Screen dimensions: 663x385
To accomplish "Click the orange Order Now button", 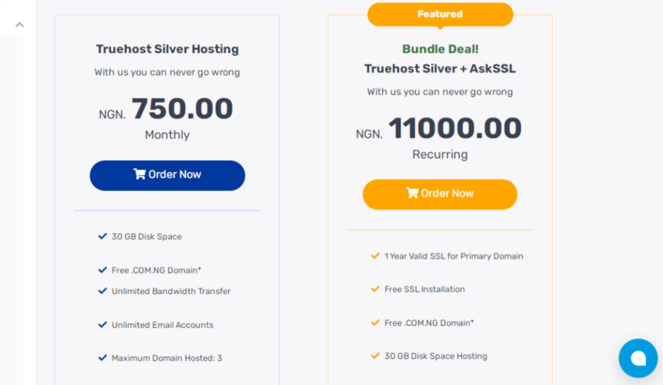I will point(440,194).
